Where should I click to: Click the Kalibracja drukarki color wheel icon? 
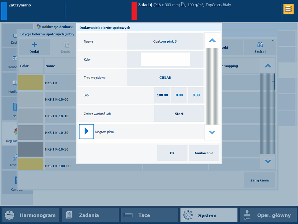pyautogui.click(x=39, y=27)
